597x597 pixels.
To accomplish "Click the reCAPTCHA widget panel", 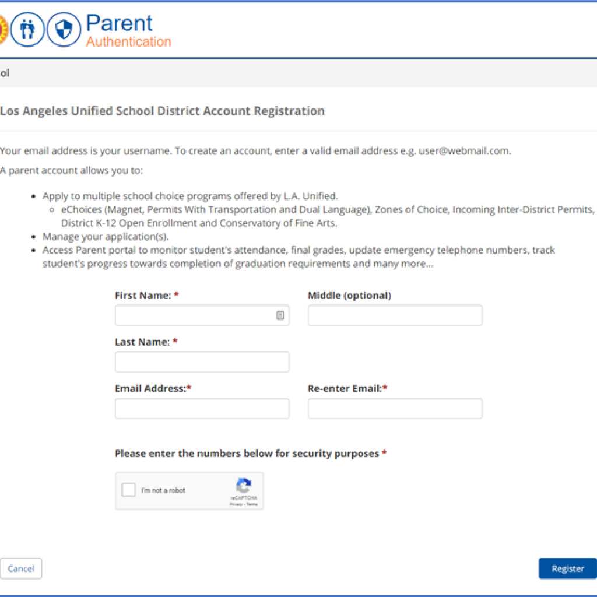I will 189,490.
